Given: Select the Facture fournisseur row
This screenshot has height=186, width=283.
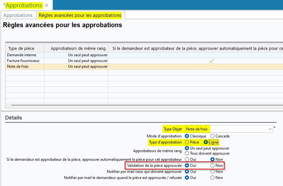Looking at the screenshot, I should click(x=23, y=61).
